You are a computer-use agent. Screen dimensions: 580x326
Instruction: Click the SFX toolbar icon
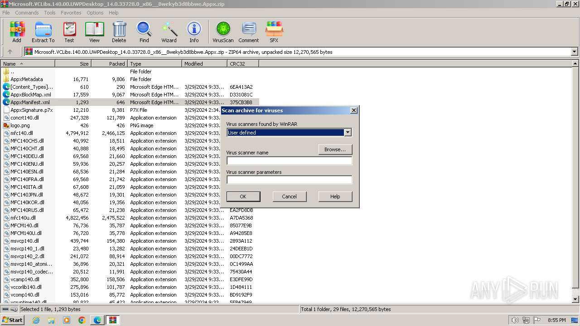click(274, 32)
